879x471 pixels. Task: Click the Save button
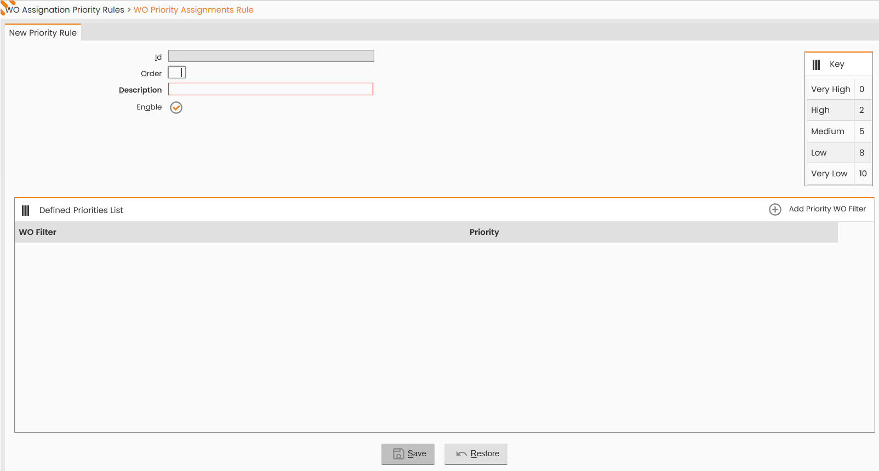pyautogui.click(x=408, y=454)
